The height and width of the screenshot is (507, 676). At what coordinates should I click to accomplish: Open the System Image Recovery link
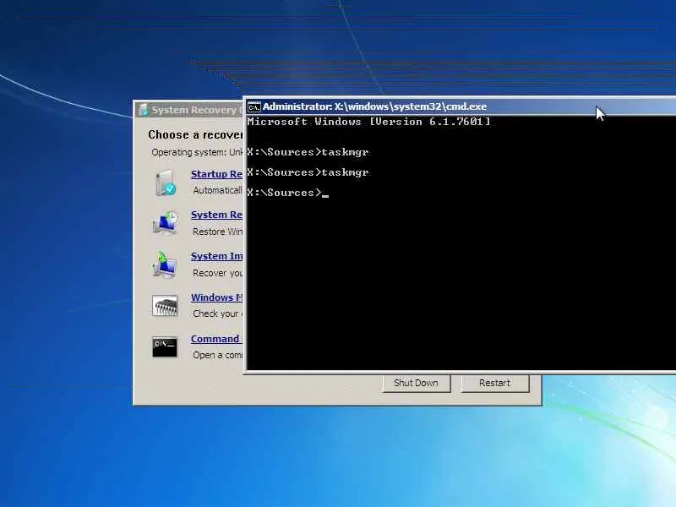click(x=216, y=256)
